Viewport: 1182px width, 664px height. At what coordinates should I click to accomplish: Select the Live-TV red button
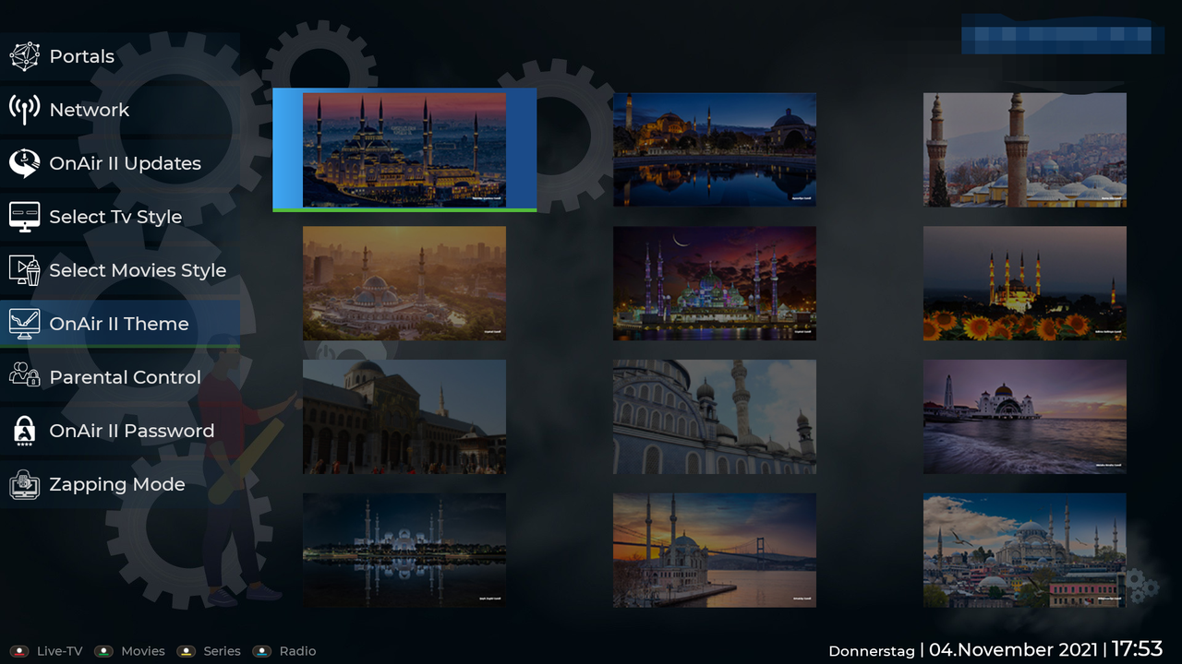tap(19, 651)
